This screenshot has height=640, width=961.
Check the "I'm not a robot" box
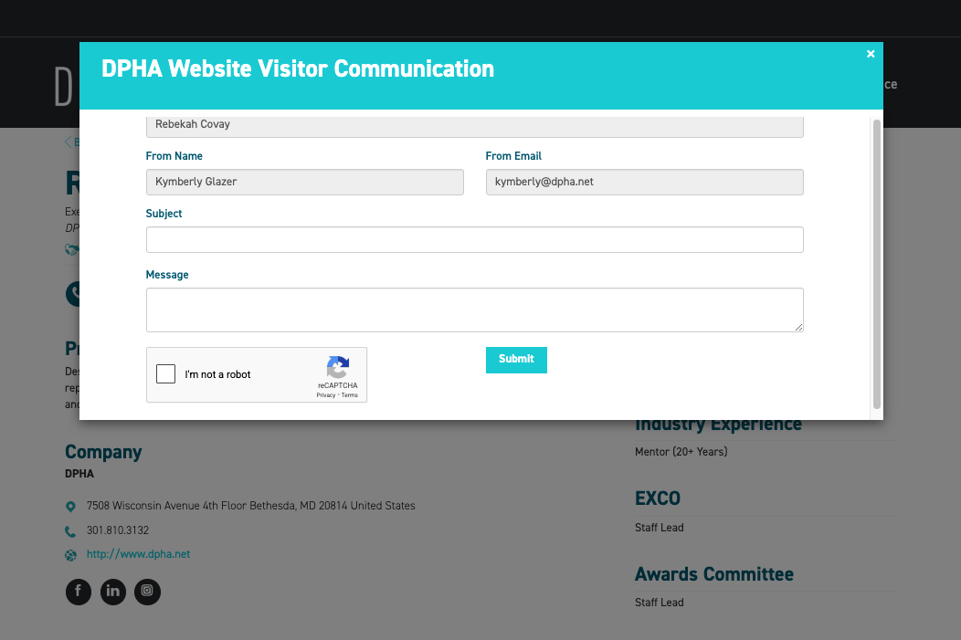(166, 374)
